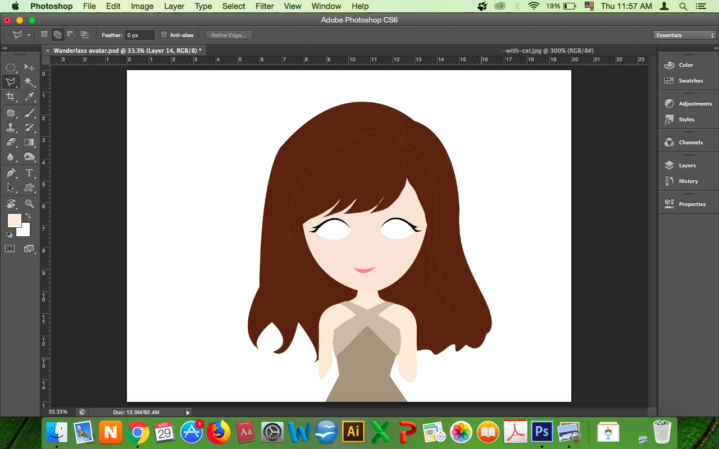
Task: Enable the Anti-alias checkbox
Action: pyautogui.click(x=164, y=35)
